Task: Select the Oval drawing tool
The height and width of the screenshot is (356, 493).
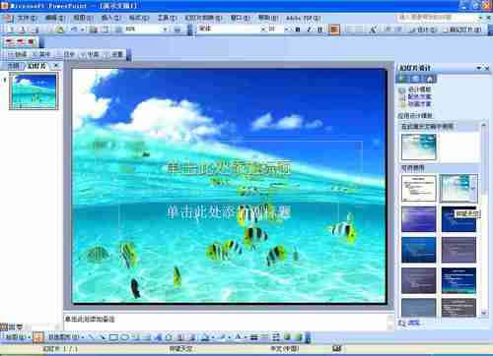Action: pyautogui.click(x=125, y=337)
